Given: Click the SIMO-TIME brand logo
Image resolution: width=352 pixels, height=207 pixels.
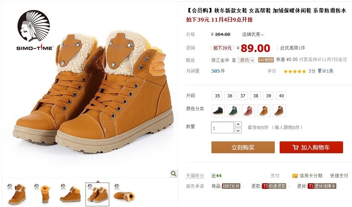Looking at the screenshot, I should point(34,30).
